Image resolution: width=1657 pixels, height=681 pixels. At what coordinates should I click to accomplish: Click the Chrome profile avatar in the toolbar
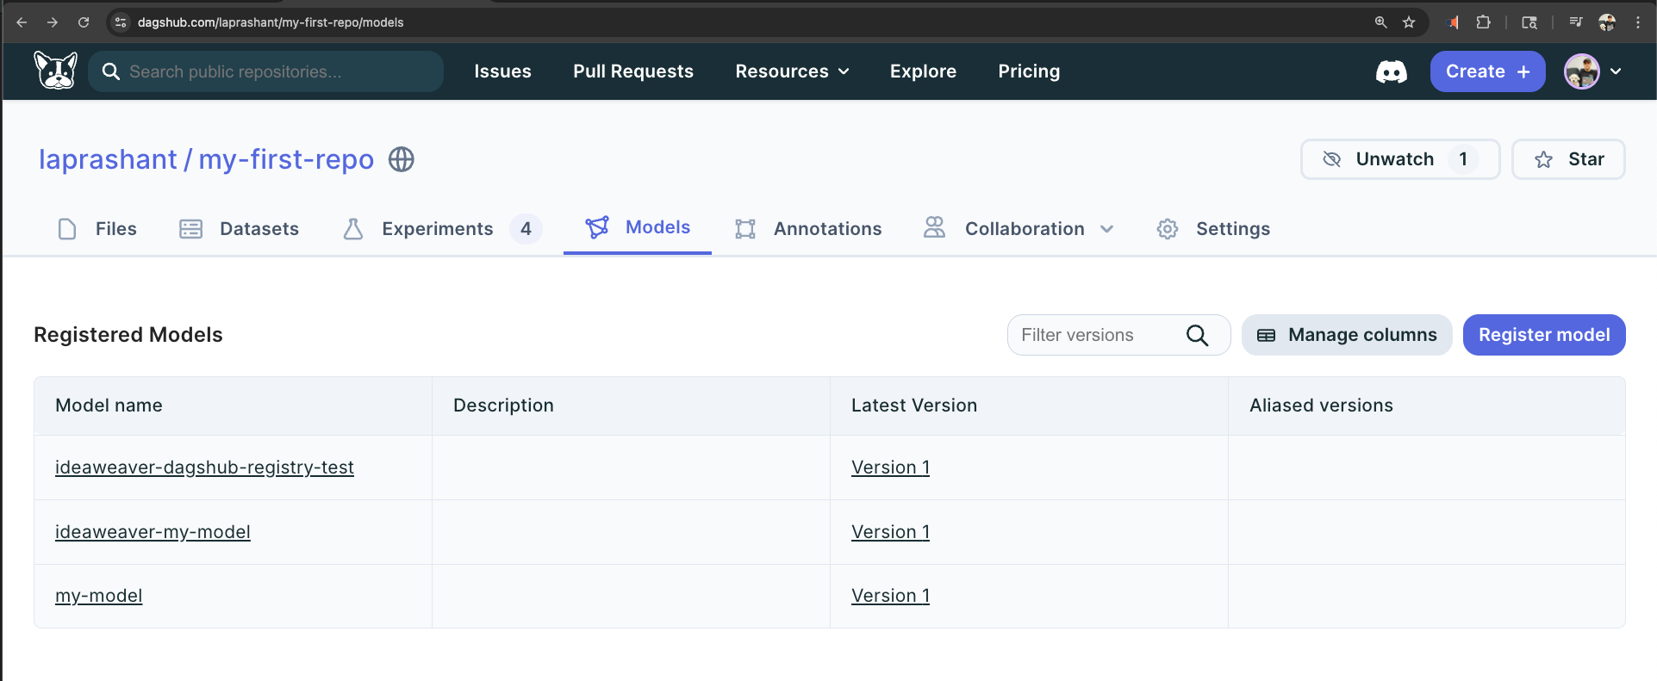click(1607, 22)
